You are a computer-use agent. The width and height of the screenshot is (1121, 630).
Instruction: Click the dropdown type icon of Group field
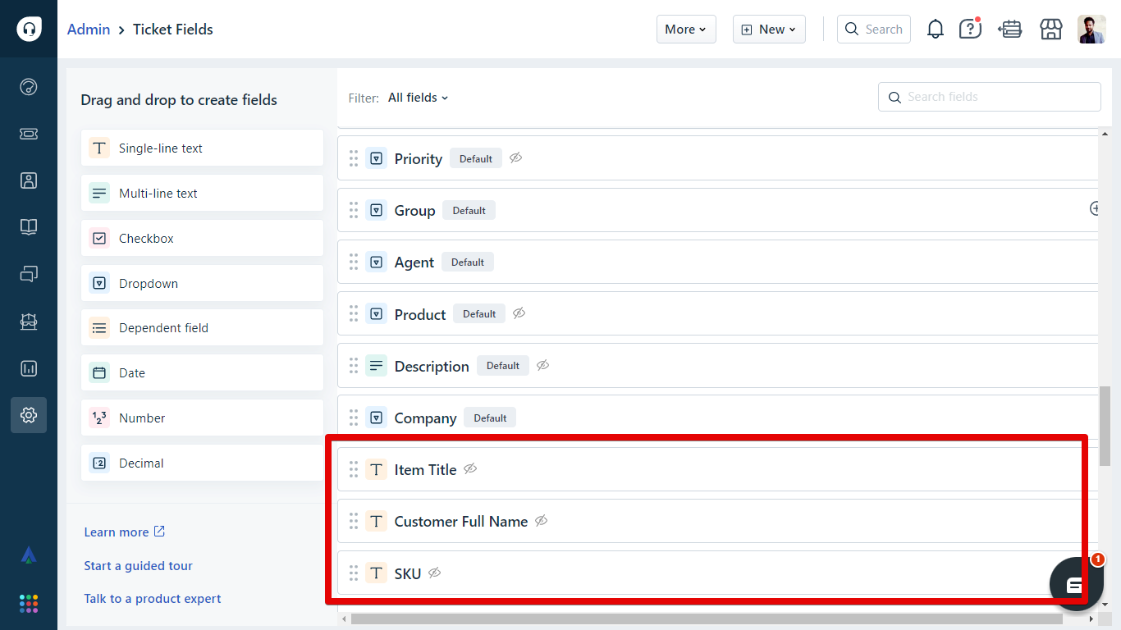[376, 211]
